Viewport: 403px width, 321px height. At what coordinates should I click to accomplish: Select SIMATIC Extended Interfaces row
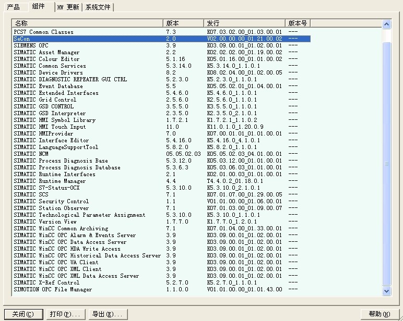[162, 93]
